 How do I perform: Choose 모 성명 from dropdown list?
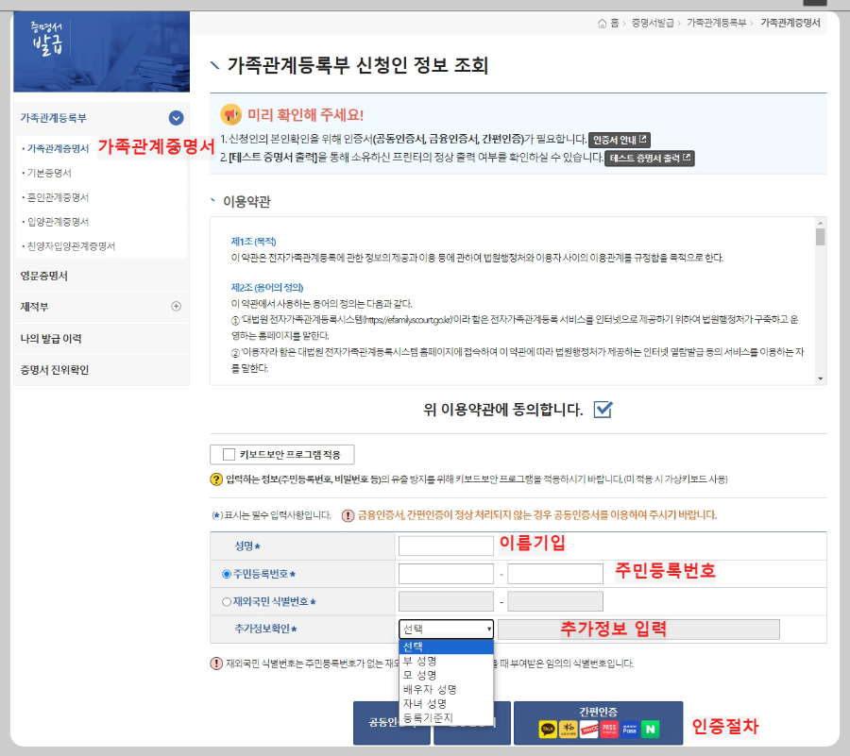(x=446, y=676)
